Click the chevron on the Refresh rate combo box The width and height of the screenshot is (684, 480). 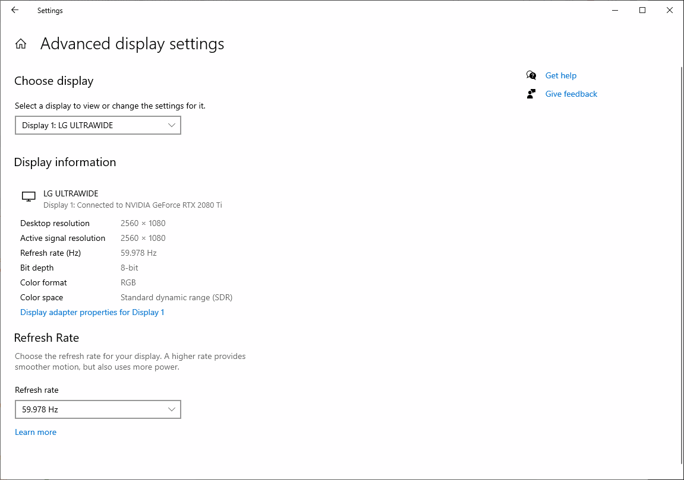pos(172,409)
